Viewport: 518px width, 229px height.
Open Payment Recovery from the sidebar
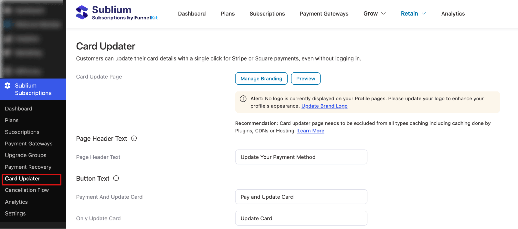tap(28, 167)
